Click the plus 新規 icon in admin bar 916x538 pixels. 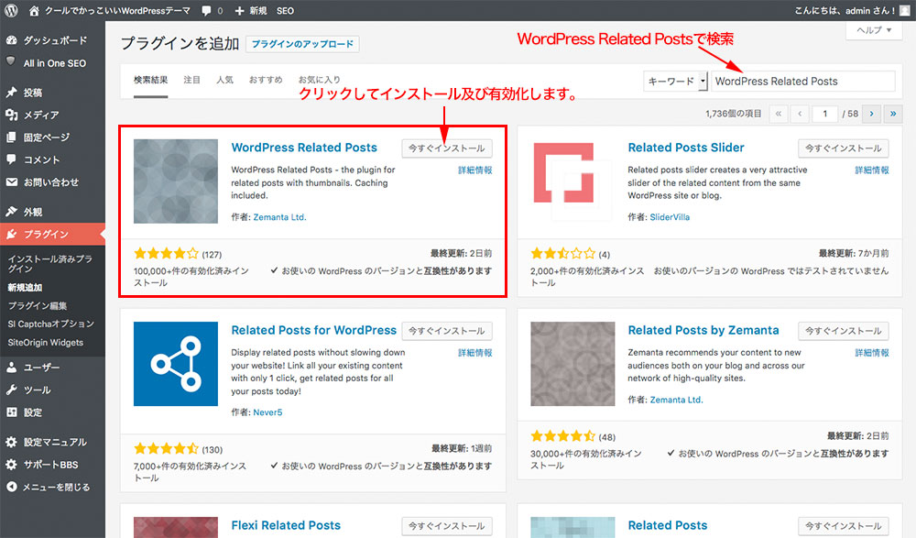239,10
